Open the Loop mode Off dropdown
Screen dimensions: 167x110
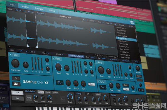[x=22, y=51]
